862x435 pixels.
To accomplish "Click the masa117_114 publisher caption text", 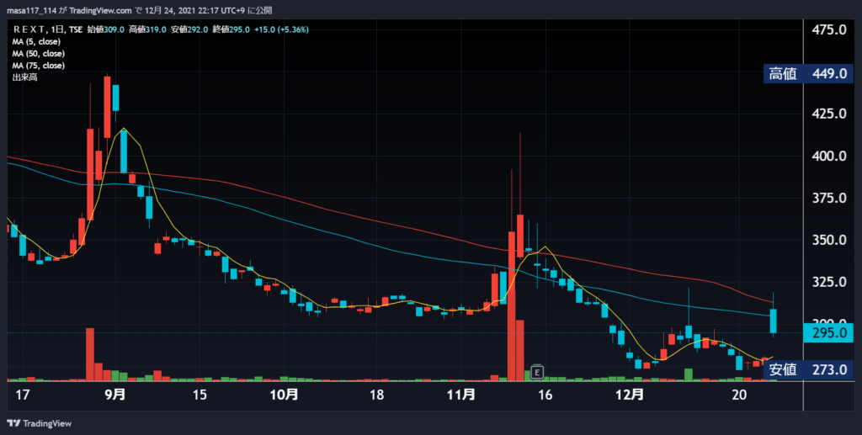I will click(139, 10).
